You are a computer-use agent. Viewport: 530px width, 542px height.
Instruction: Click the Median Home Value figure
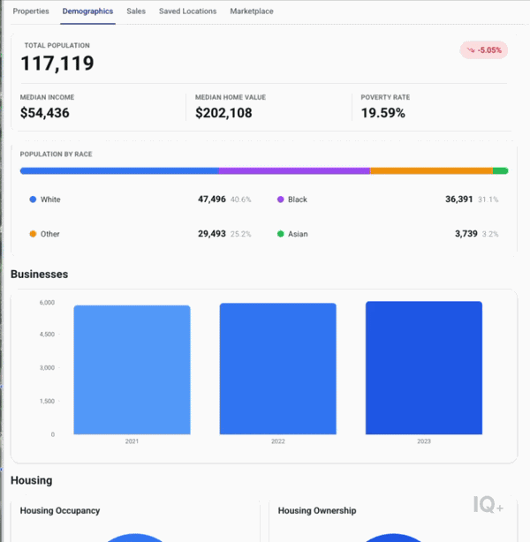(223, 113)
